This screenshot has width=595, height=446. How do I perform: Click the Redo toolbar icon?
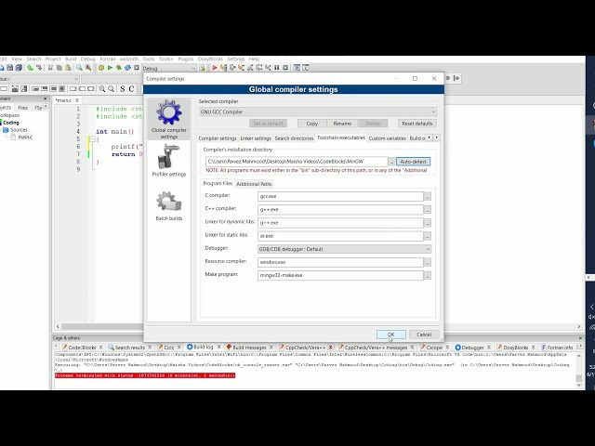click(x=39, y=68)
